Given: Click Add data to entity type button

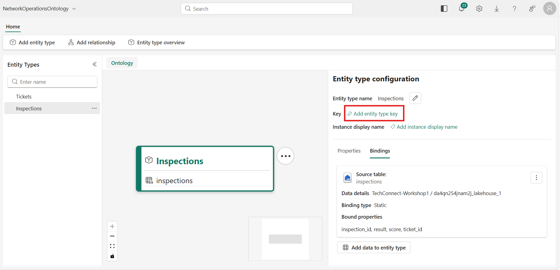Looking at the screenshot, I should (x=374, y=247).
